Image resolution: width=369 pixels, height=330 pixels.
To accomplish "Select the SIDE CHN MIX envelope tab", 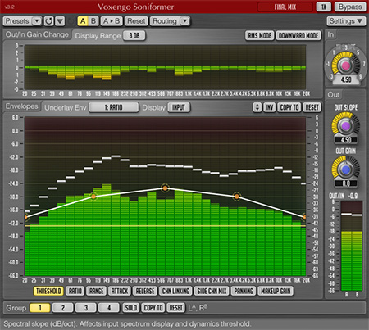I will 212,291.
